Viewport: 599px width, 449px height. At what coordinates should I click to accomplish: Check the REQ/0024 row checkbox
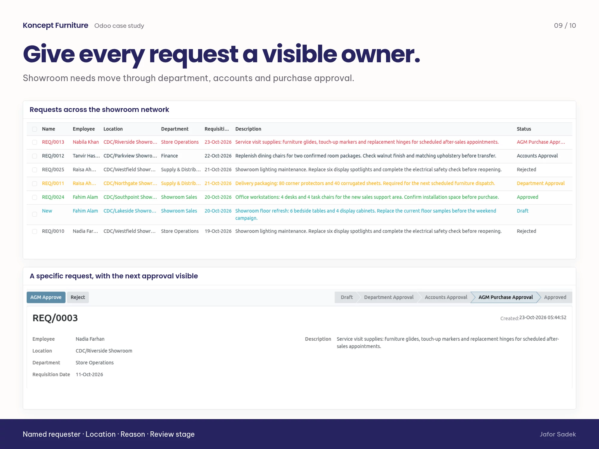[35, 198]
